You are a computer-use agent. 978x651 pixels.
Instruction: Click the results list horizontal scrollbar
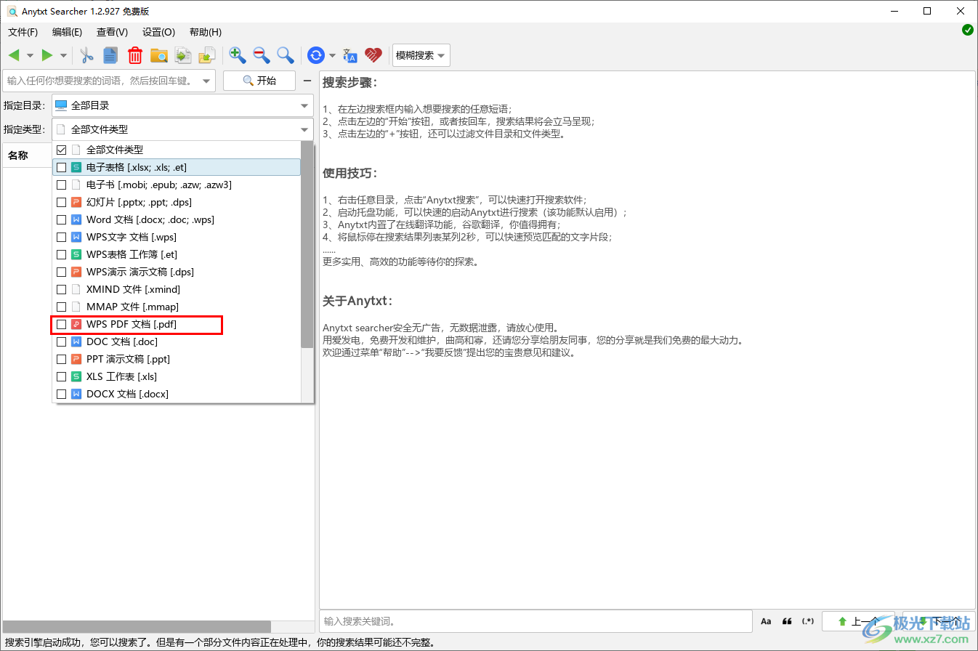(x=137, y=626)
